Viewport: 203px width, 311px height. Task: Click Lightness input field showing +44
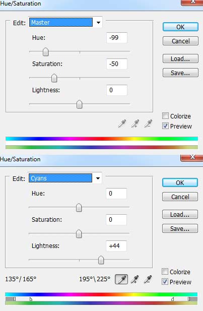pos(116,246)
